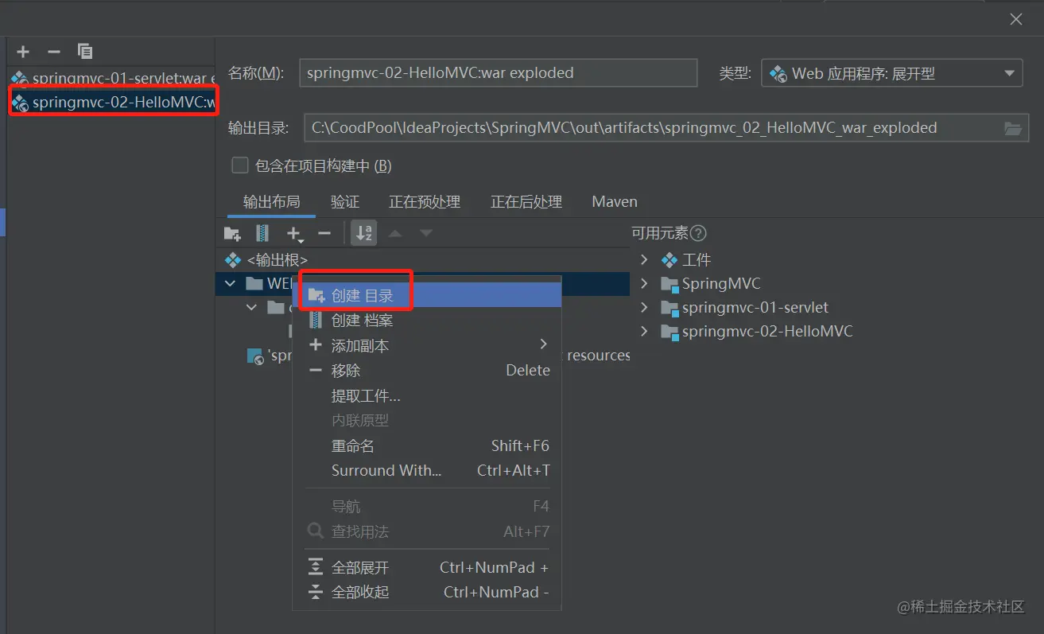Collapse the nested folder under WEB-INF

[252, 307]
